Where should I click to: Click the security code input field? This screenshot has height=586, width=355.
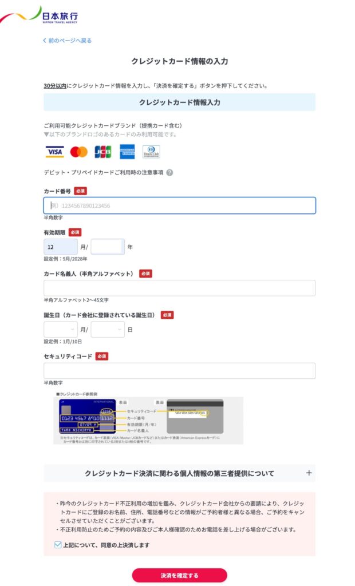pyautogui.click(x=180, y=371)
